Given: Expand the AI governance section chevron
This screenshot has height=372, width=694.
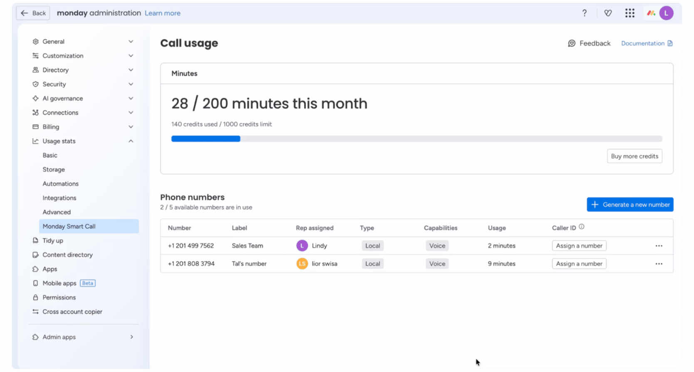Looking at the screenshot, I should point(131,98).
